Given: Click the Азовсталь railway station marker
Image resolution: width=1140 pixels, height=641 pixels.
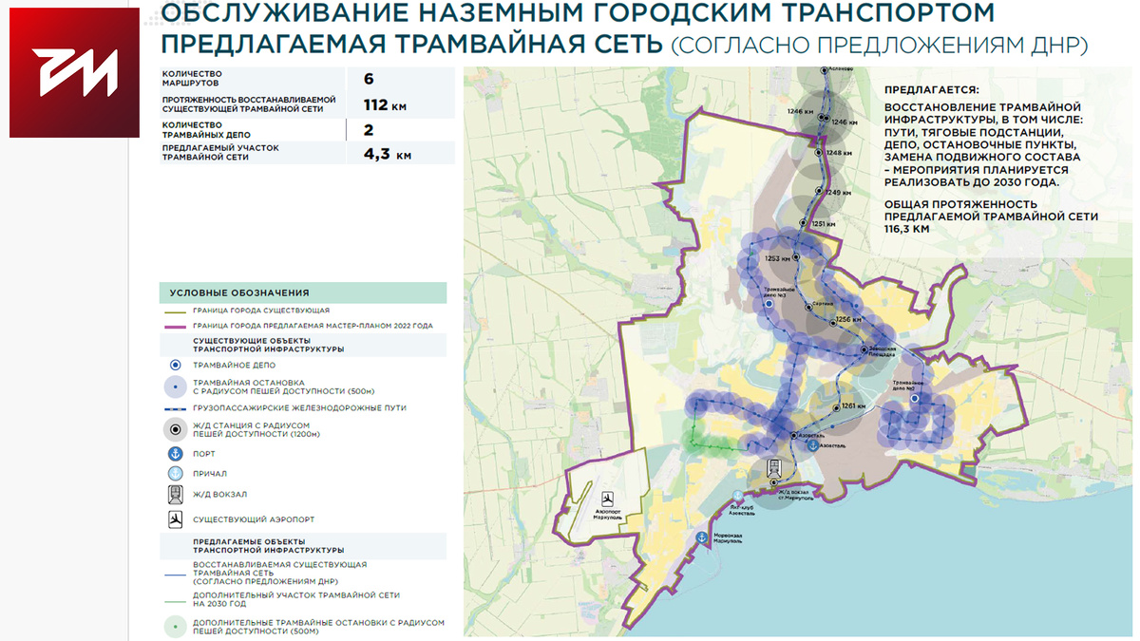Looking at the screenshot, I should (x=795, y=435).
